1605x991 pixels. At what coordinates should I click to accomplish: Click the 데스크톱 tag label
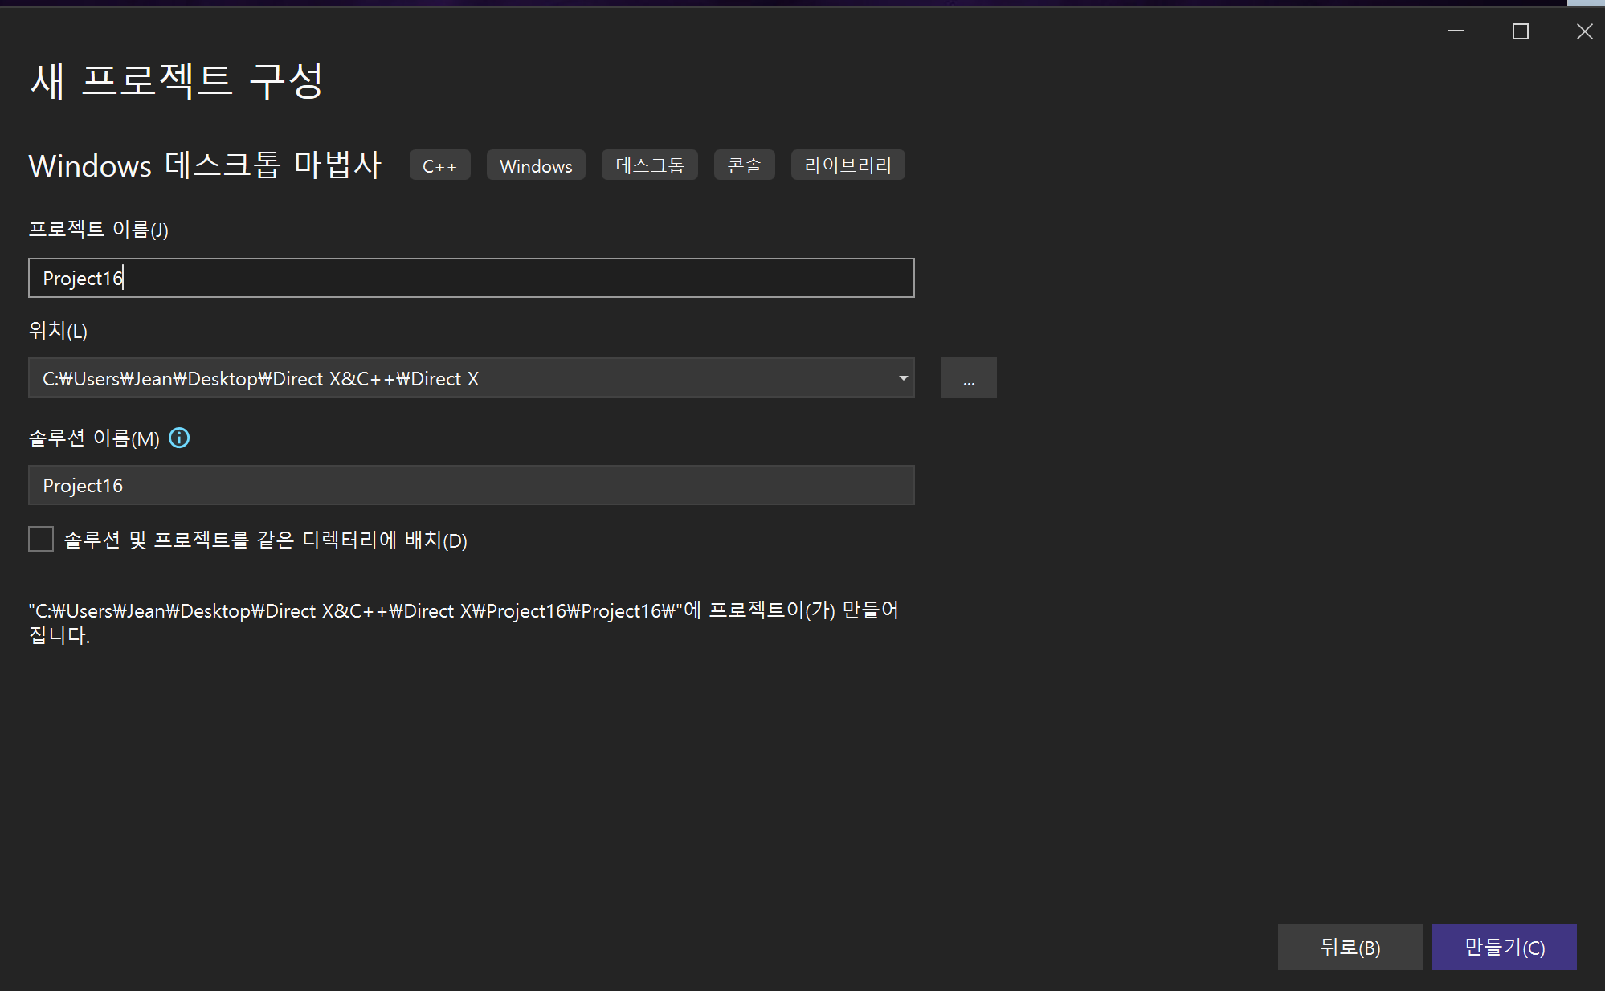pyautogui.click(x=649, y=165)
